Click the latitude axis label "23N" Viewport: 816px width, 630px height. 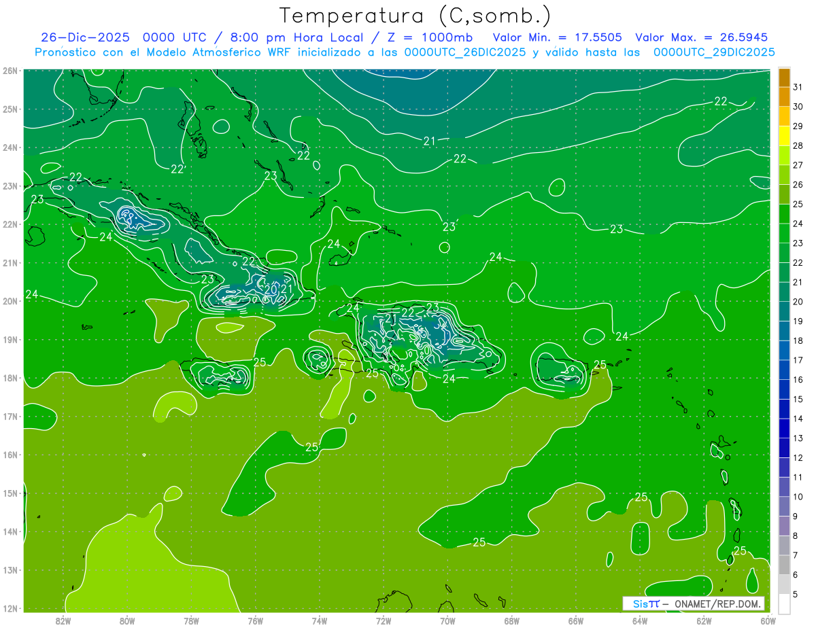tap(10, 186)
